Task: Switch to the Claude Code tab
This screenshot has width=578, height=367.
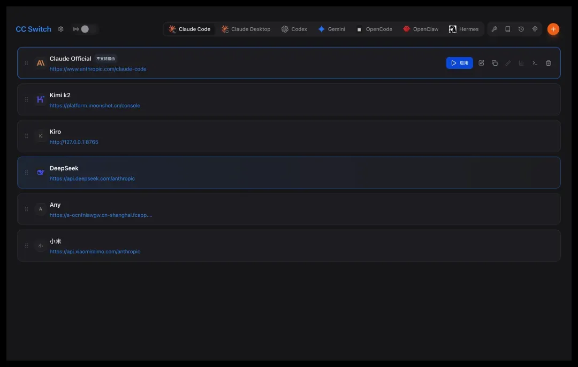Action: click(x=189, y=29)
